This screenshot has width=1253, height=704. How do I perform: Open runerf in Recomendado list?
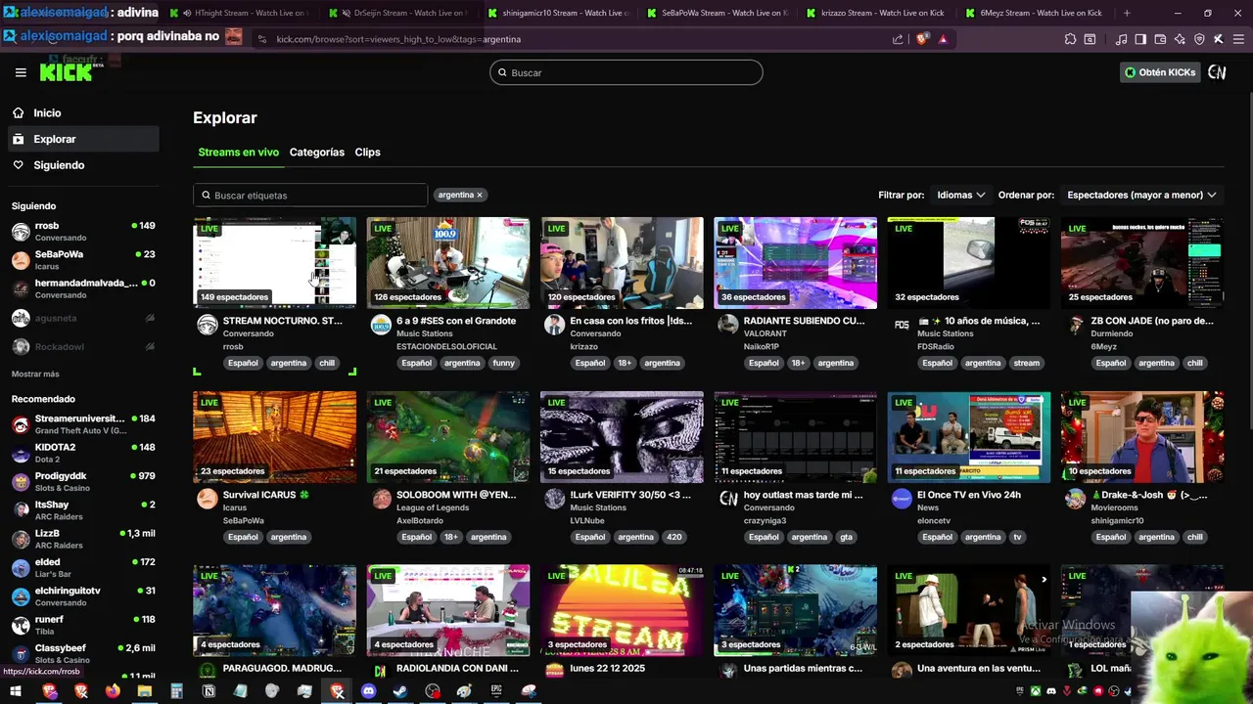tap(82, 625)
